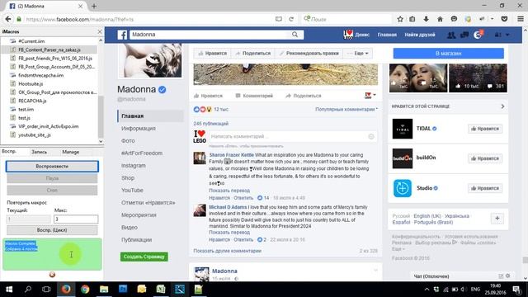Click the search magnifier in Facebook bar

coord(295,35)
